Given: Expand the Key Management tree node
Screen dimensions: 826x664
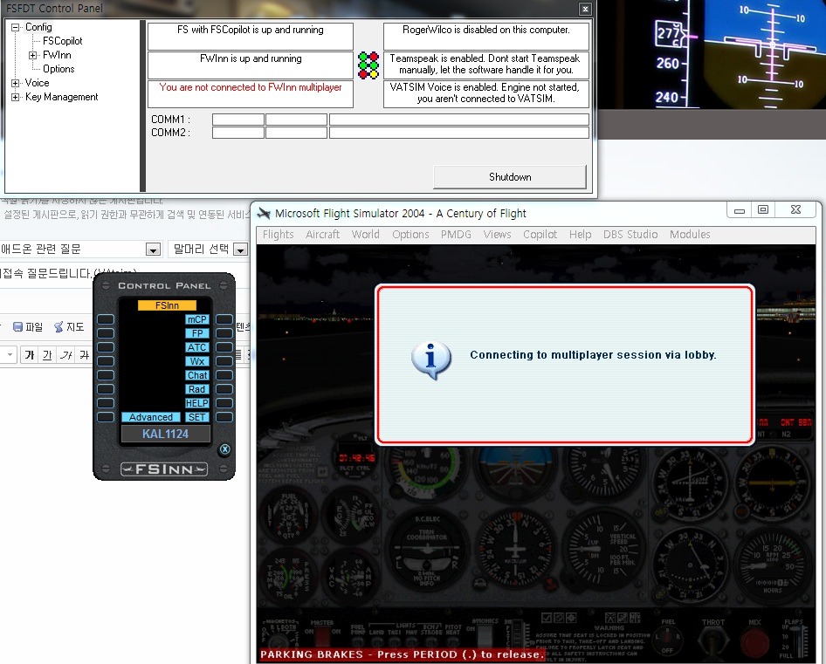Looking at the screenshot, I should 15,97.
